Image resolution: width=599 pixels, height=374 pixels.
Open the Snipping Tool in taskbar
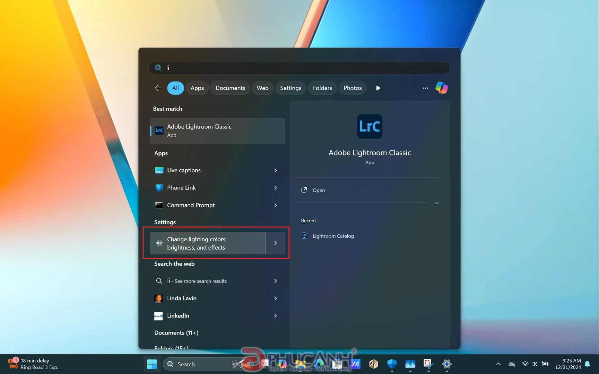point(428,364)
